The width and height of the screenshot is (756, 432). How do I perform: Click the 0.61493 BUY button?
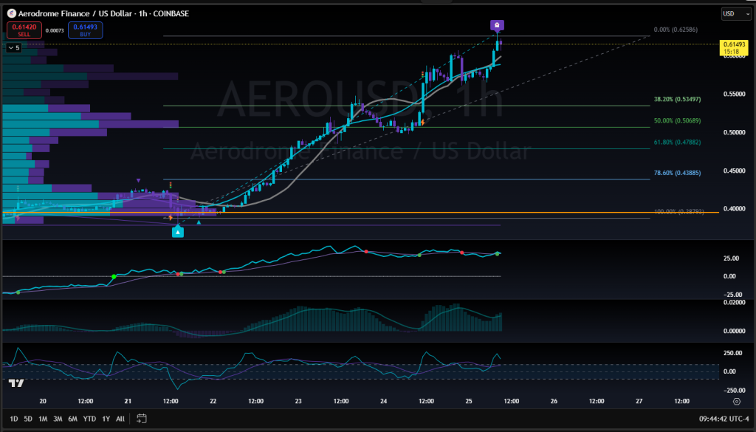(86, 30)
